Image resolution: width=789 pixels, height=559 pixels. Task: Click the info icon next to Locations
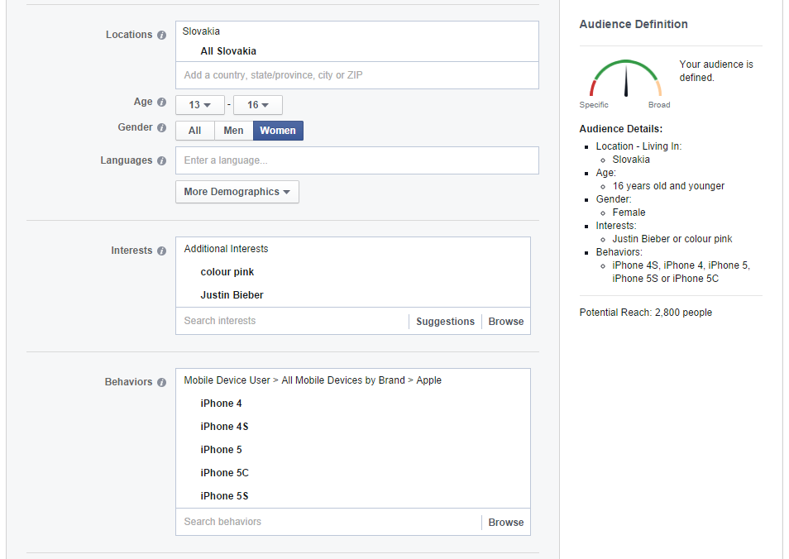pos(162,36)
